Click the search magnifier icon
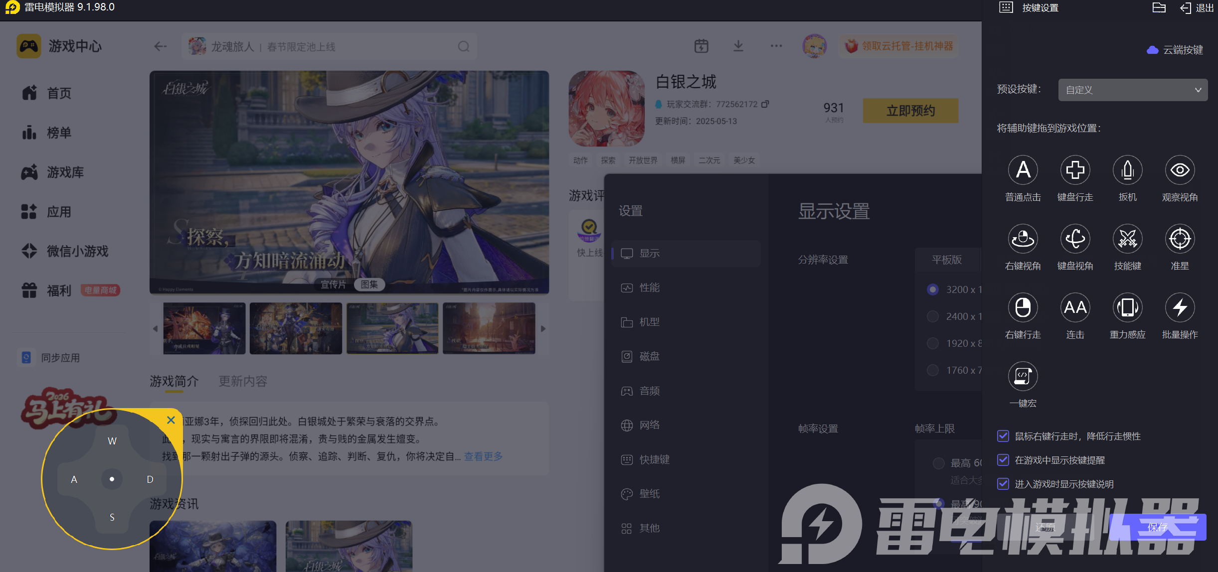This screenshot has height=572, width=1218. pyautogui.click(x=464, y=46)
